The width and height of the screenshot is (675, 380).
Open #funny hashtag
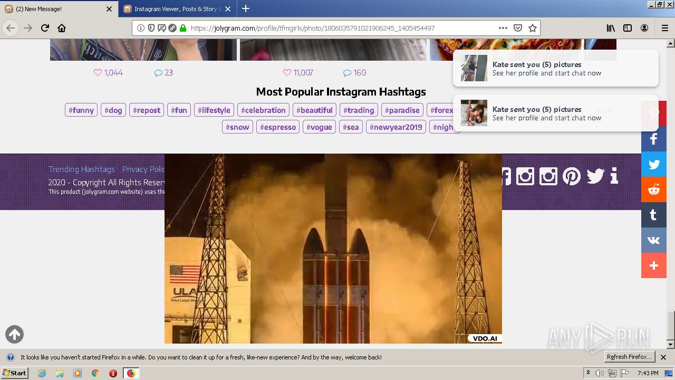click(x=81, y=110)
